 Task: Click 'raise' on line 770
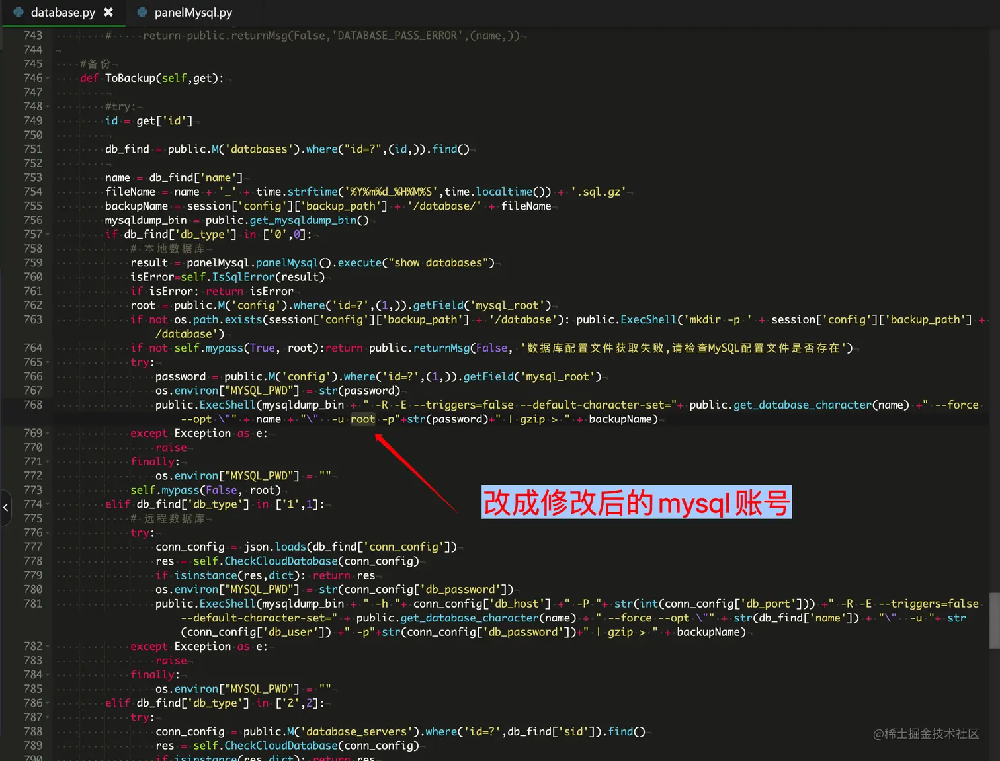[171, 448]
